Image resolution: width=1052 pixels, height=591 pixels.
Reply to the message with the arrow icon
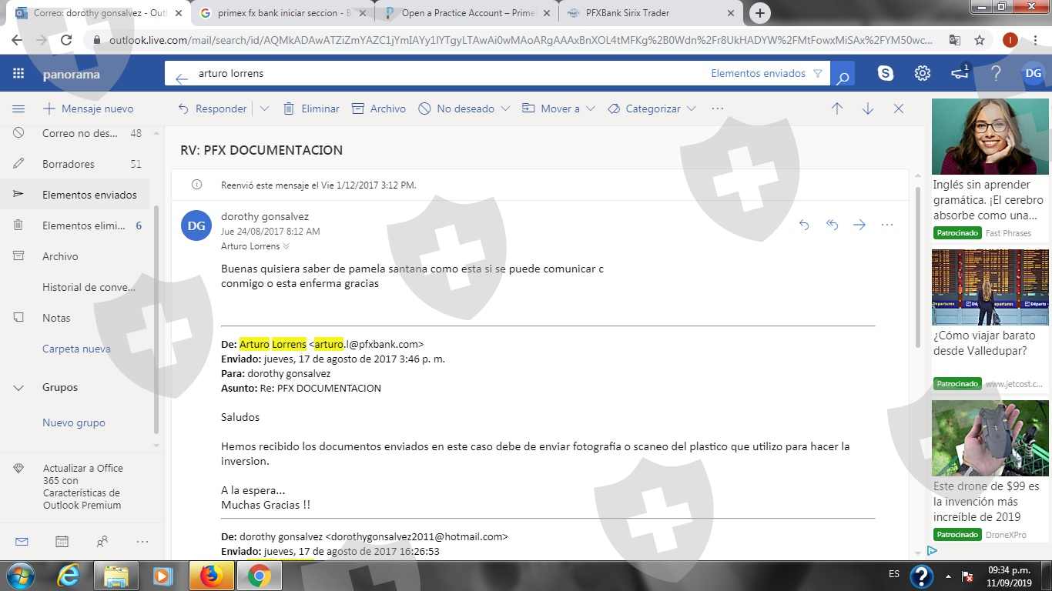(804, 225)
